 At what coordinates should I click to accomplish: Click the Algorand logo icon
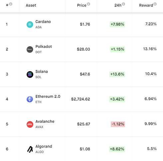pyautogui.click(x=30, y=149)
